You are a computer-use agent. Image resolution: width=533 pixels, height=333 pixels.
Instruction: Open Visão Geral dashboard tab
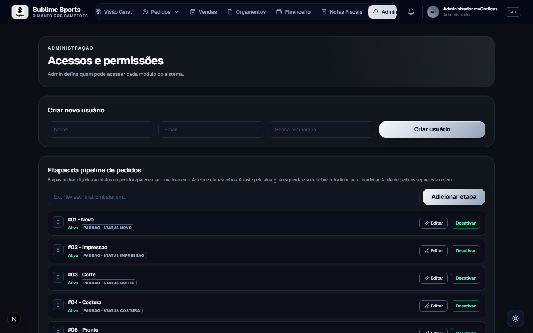point(114,12)
